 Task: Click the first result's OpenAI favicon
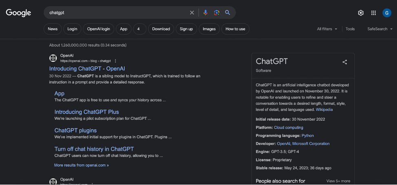[x=53, y=58]
